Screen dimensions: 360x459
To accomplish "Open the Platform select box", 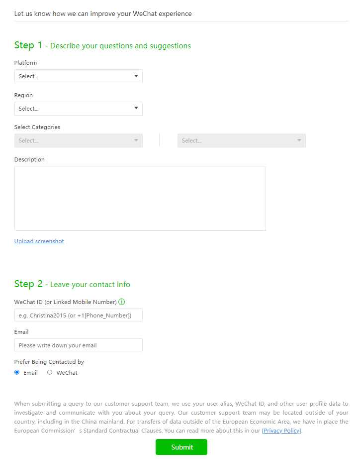I will coord(78,76).
